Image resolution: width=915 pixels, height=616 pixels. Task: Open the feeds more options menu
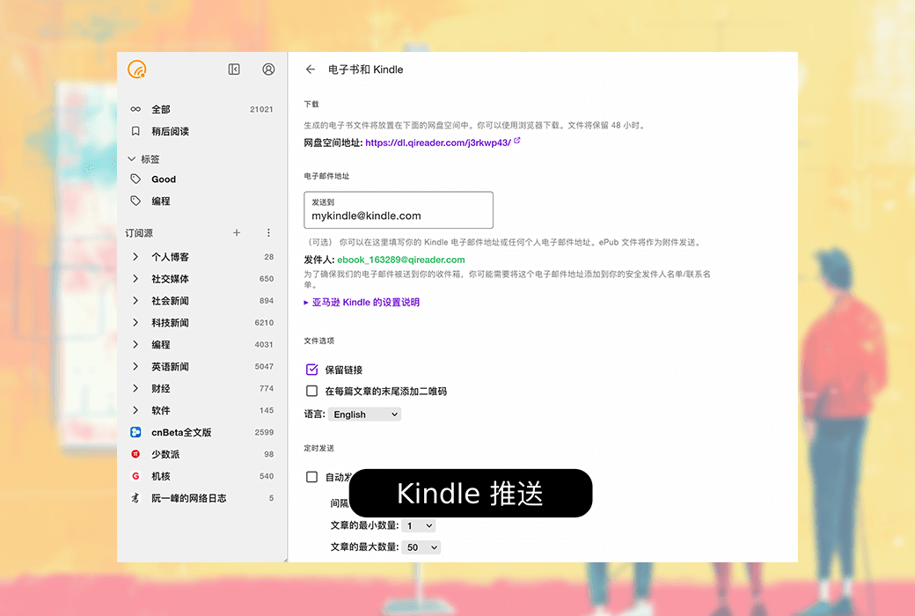268,233
